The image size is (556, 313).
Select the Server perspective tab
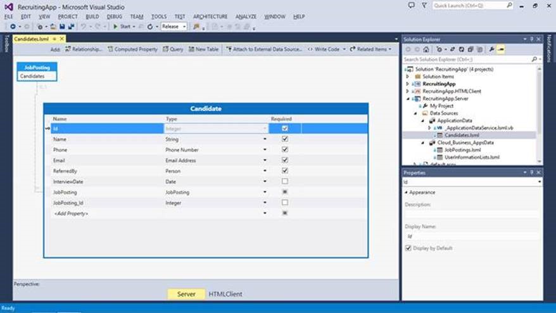pos(186,294)
